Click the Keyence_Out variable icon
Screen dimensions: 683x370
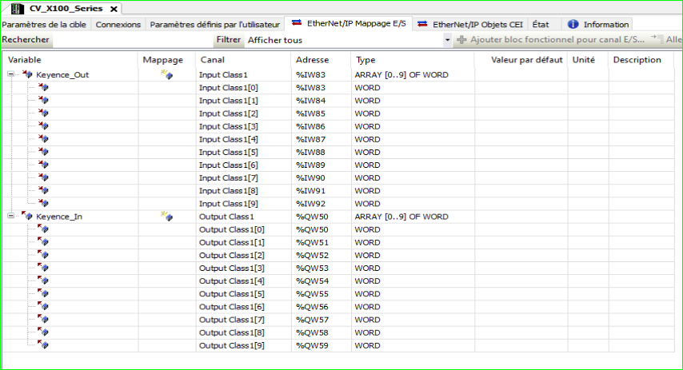tap(27, 74)
